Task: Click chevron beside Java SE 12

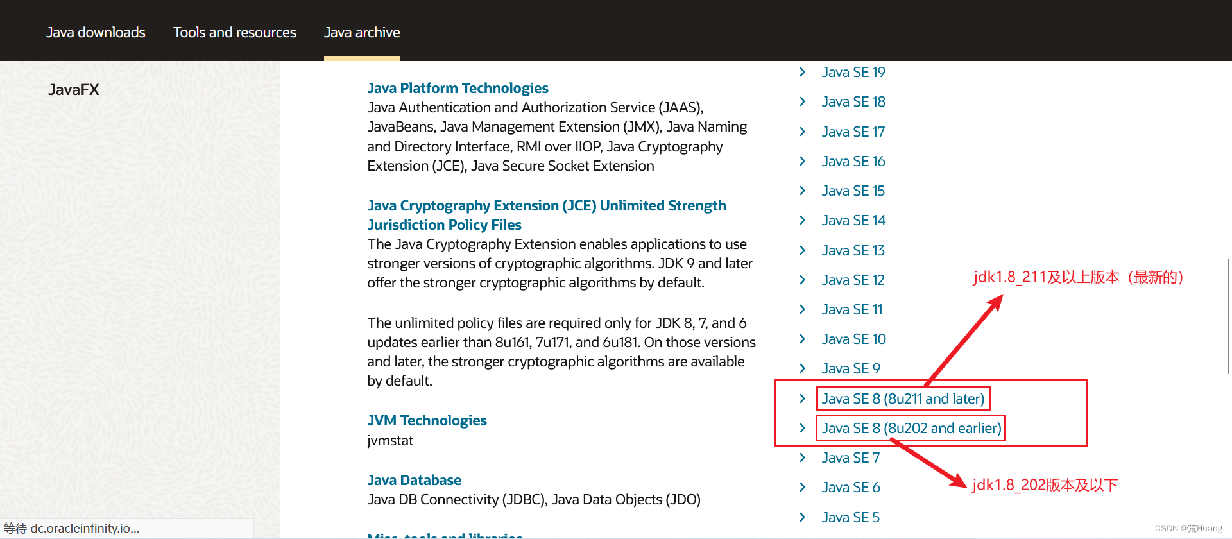Action: tap(802, 280)
